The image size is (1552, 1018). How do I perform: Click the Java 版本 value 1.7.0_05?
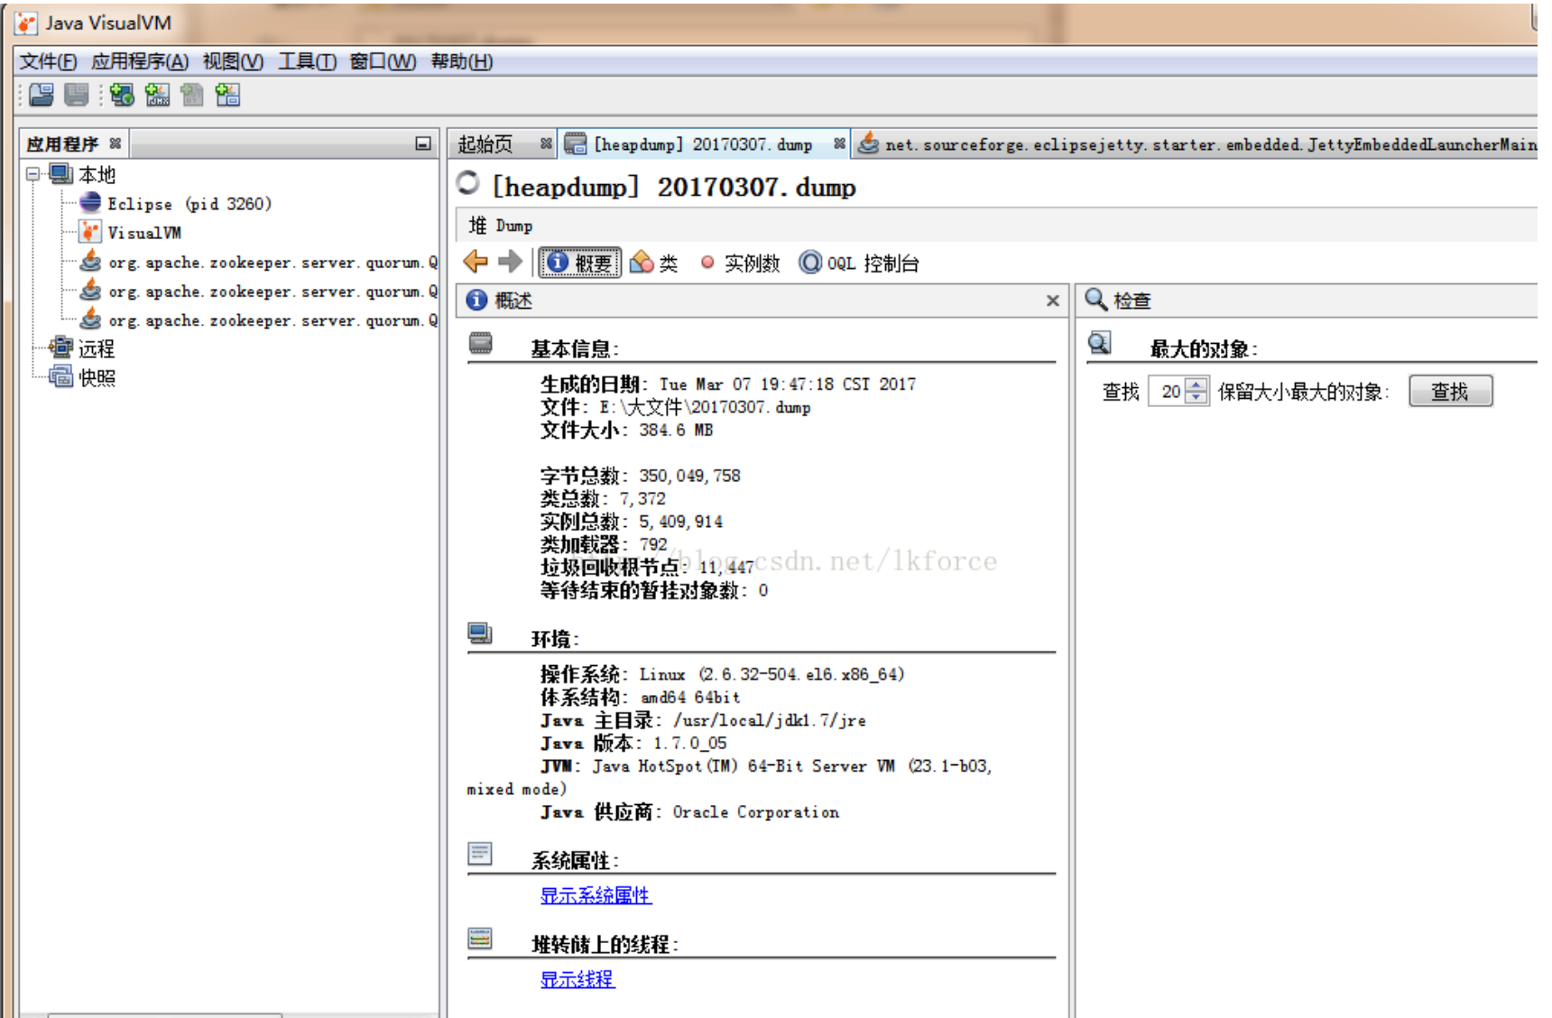[x=690, y=743]
